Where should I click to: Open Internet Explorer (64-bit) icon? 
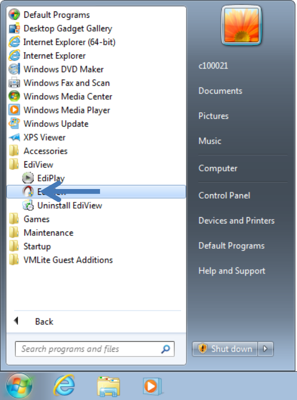click(14, 42)
